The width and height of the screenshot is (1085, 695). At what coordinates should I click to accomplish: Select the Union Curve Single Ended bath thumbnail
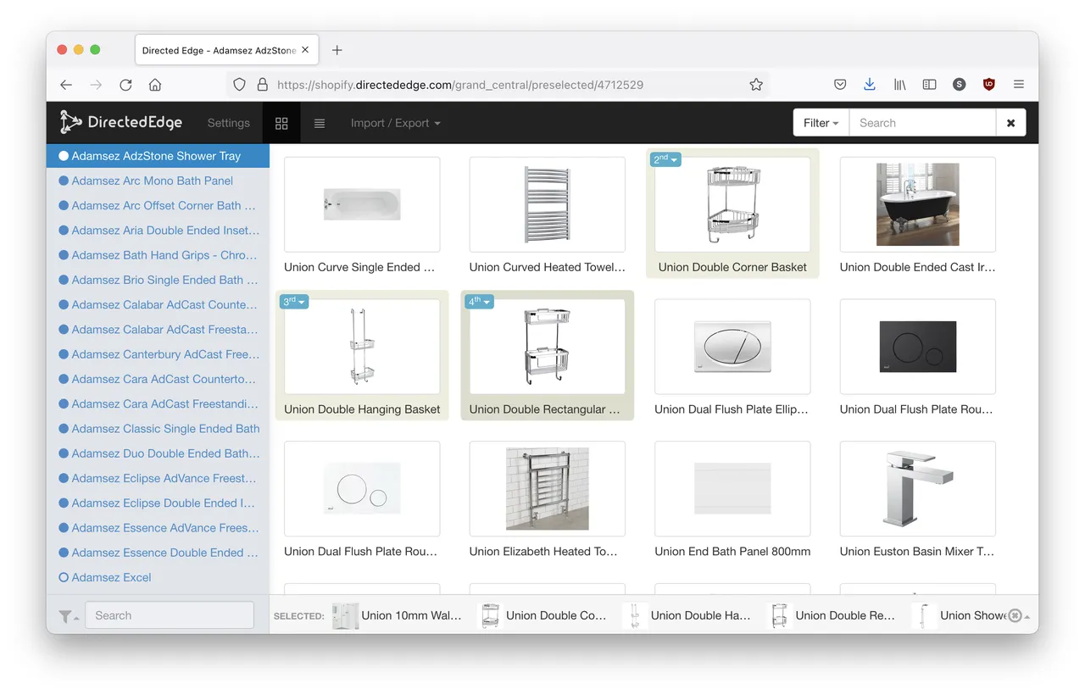[362, 204]
